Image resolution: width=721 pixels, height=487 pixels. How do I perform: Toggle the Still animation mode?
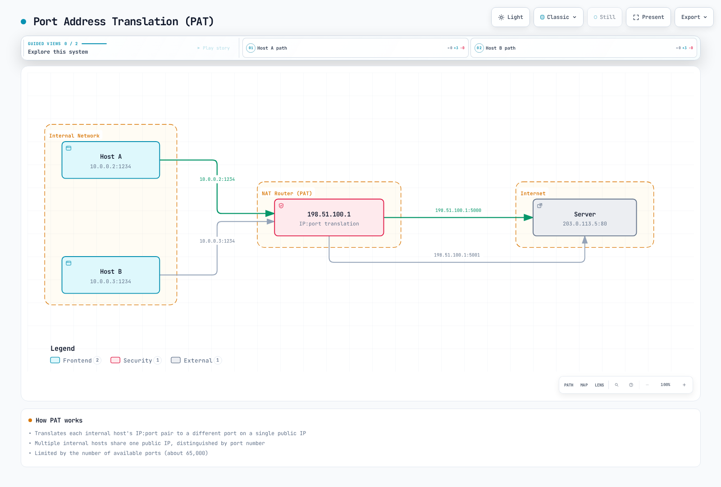(605, 17)
